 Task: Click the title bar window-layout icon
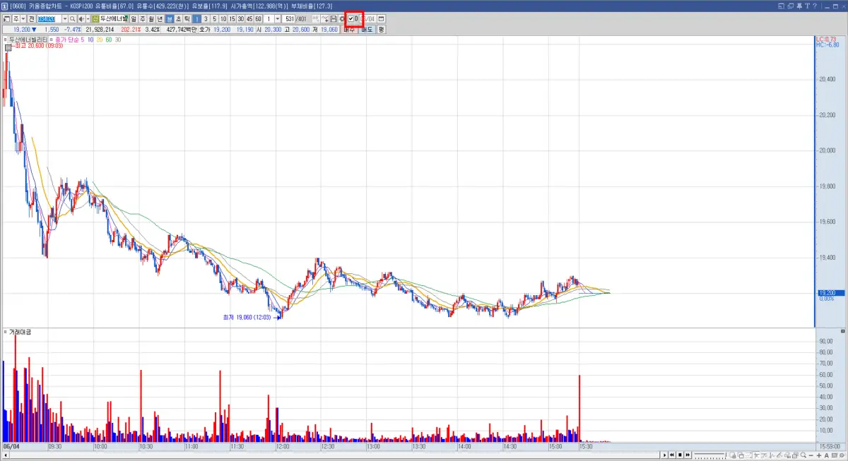tap(781, 6)
